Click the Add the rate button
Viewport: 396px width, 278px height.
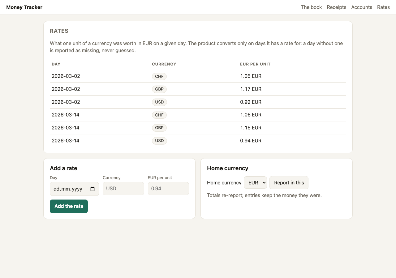point(69,206)
